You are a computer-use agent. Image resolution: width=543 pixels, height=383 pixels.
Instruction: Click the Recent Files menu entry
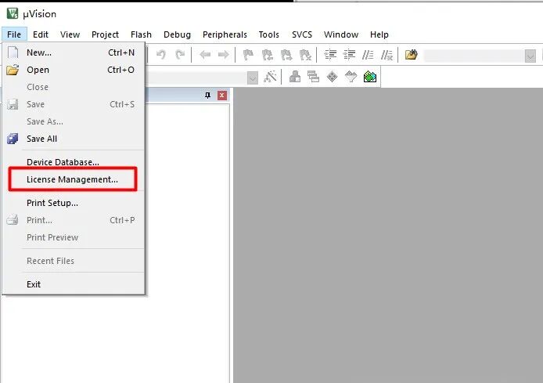click(x=74, y=261)
